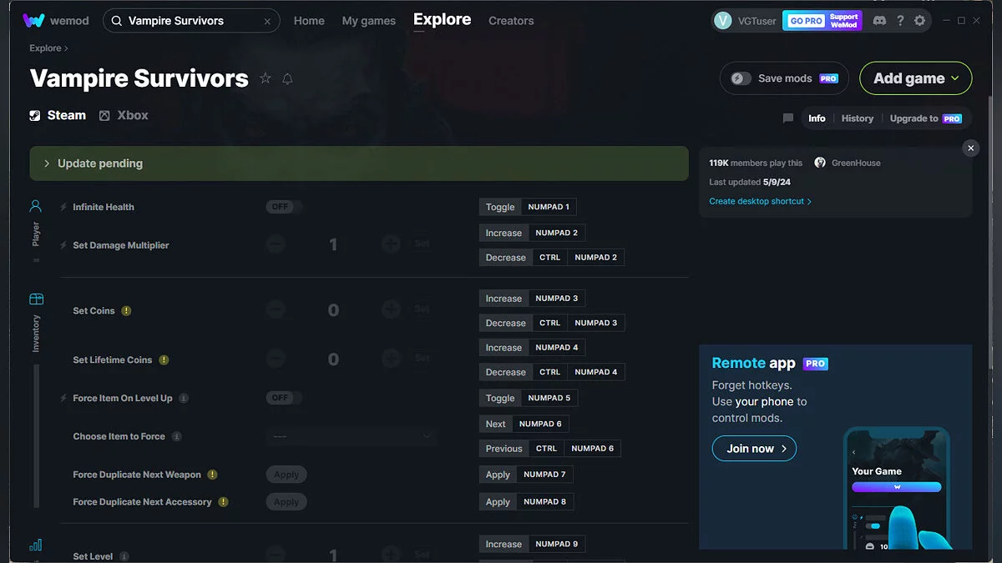Toggle Force Item On Level Up switch
This screenshot has height=563, width=1002.
[x=283, y=398]
